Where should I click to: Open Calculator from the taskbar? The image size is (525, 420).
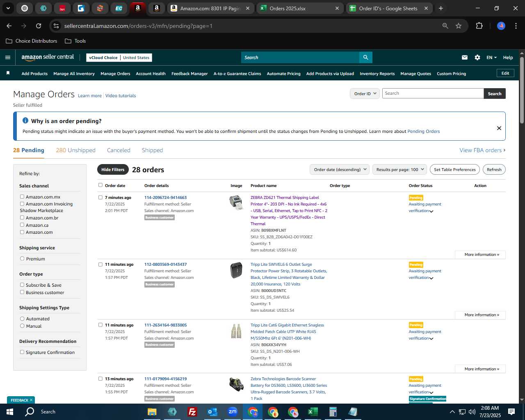(333, 412)
